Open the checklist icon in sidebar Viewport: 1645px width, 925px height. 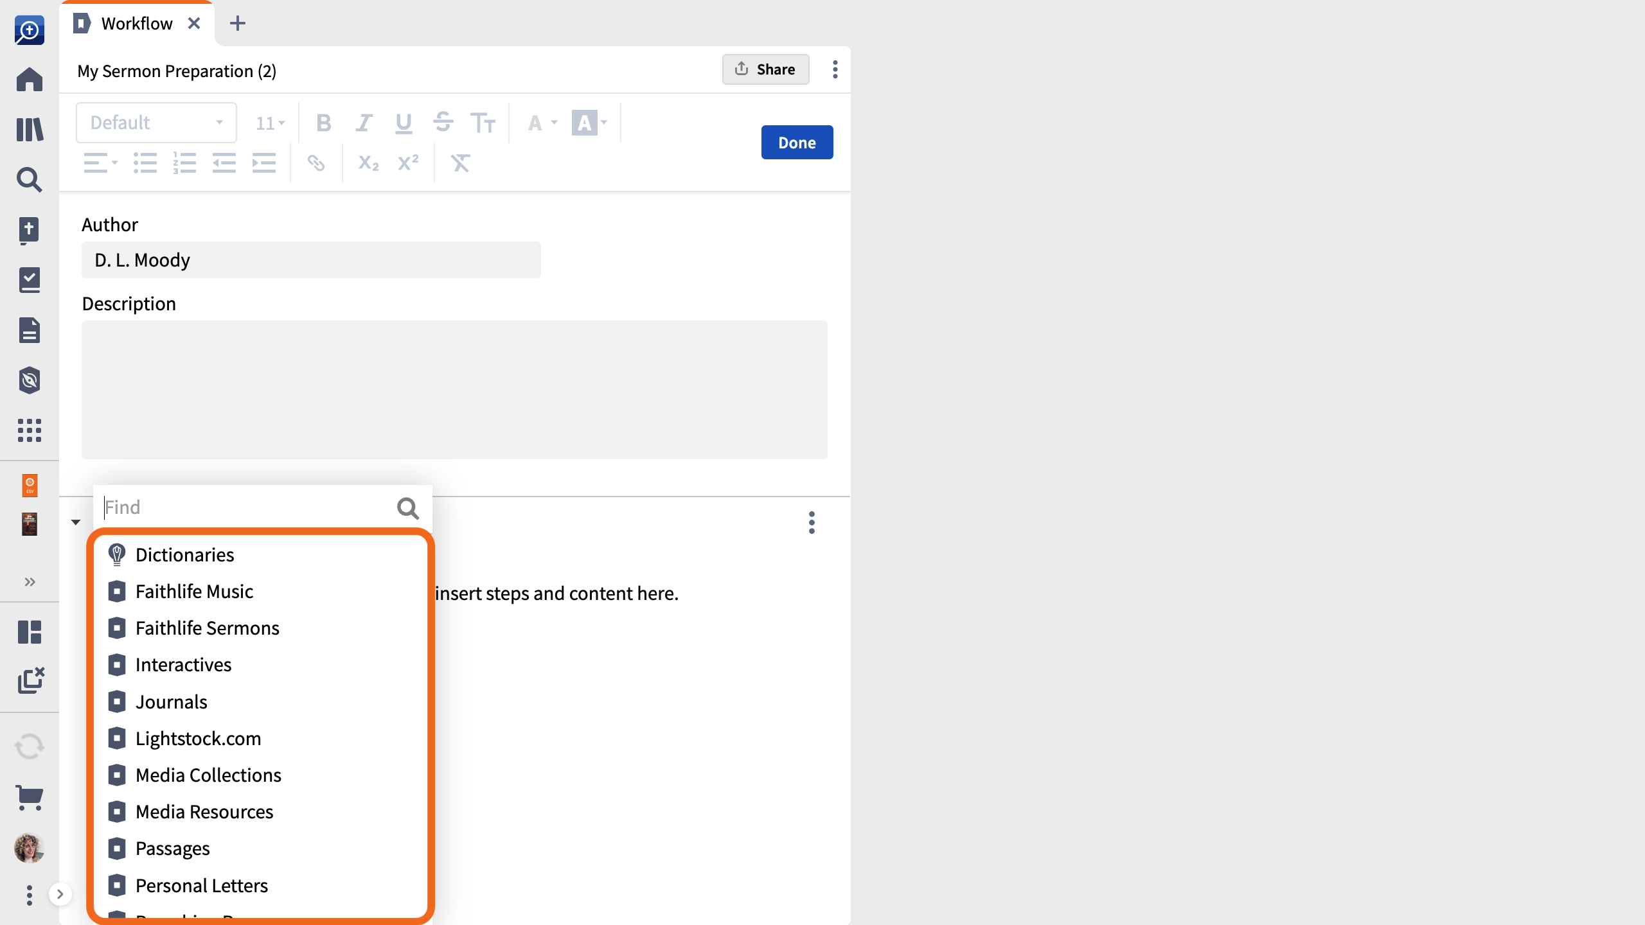pos(30,280)
